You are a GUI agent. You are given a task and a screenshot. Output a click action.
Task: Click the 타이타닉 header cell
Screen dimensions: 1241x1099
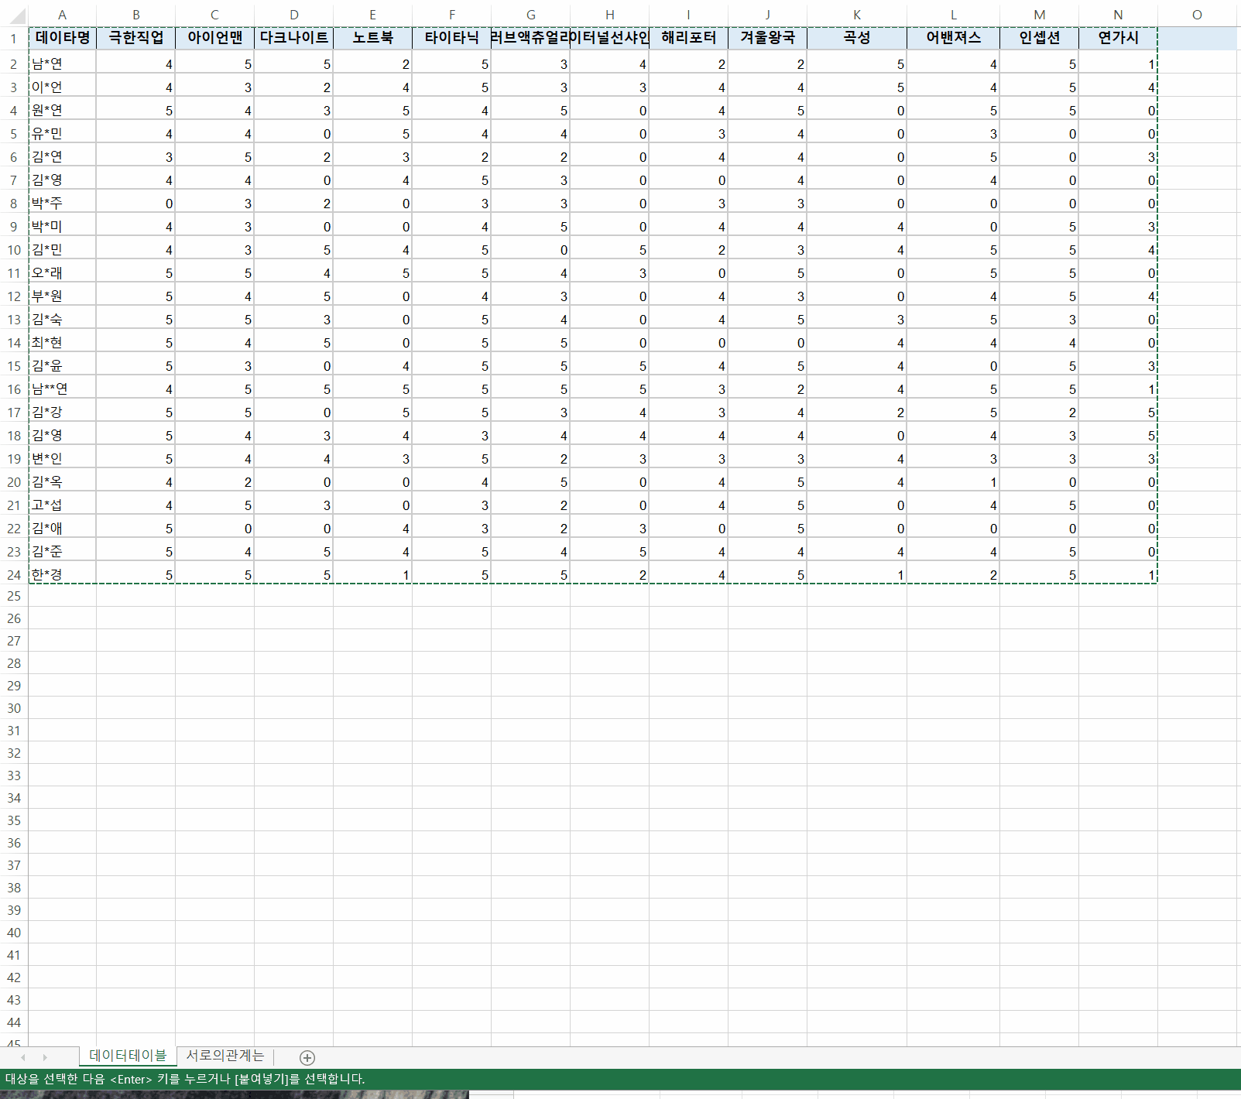(x=452, y=38)
